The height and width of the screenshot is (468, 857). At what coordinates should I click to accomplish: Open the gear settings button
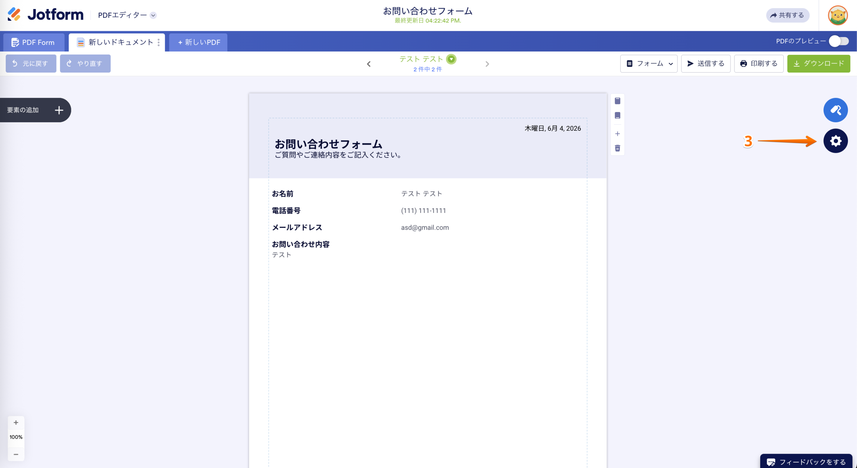836,141
